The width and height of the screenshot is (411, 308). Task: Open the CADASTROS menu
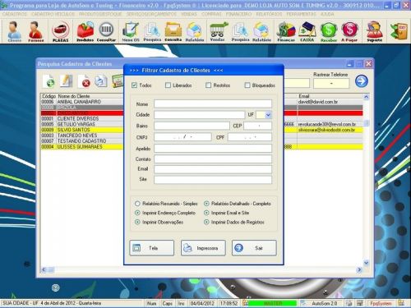coord(15,14)
